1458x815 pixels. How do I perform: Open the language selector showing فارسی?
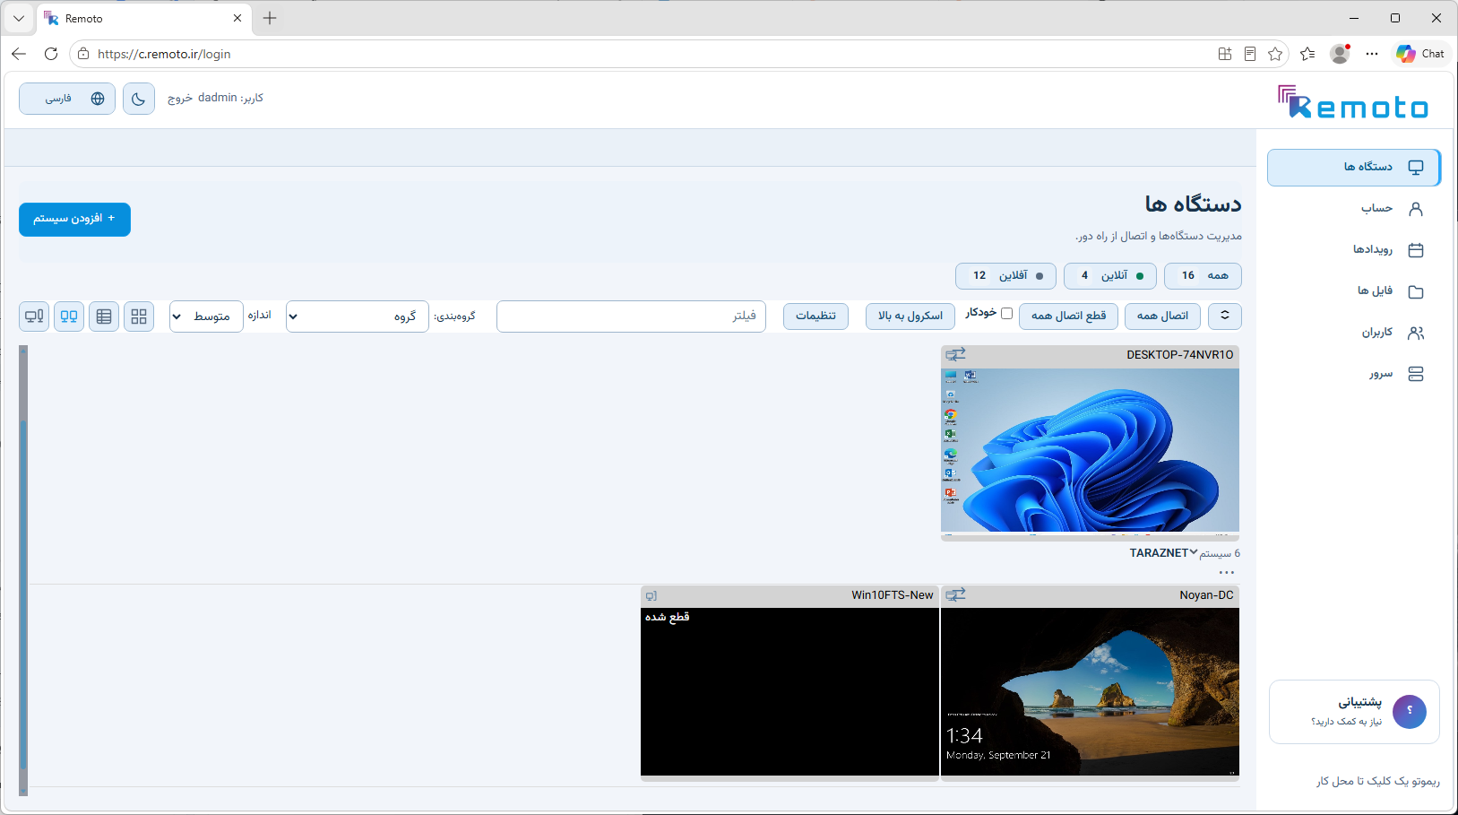[67, 99]
